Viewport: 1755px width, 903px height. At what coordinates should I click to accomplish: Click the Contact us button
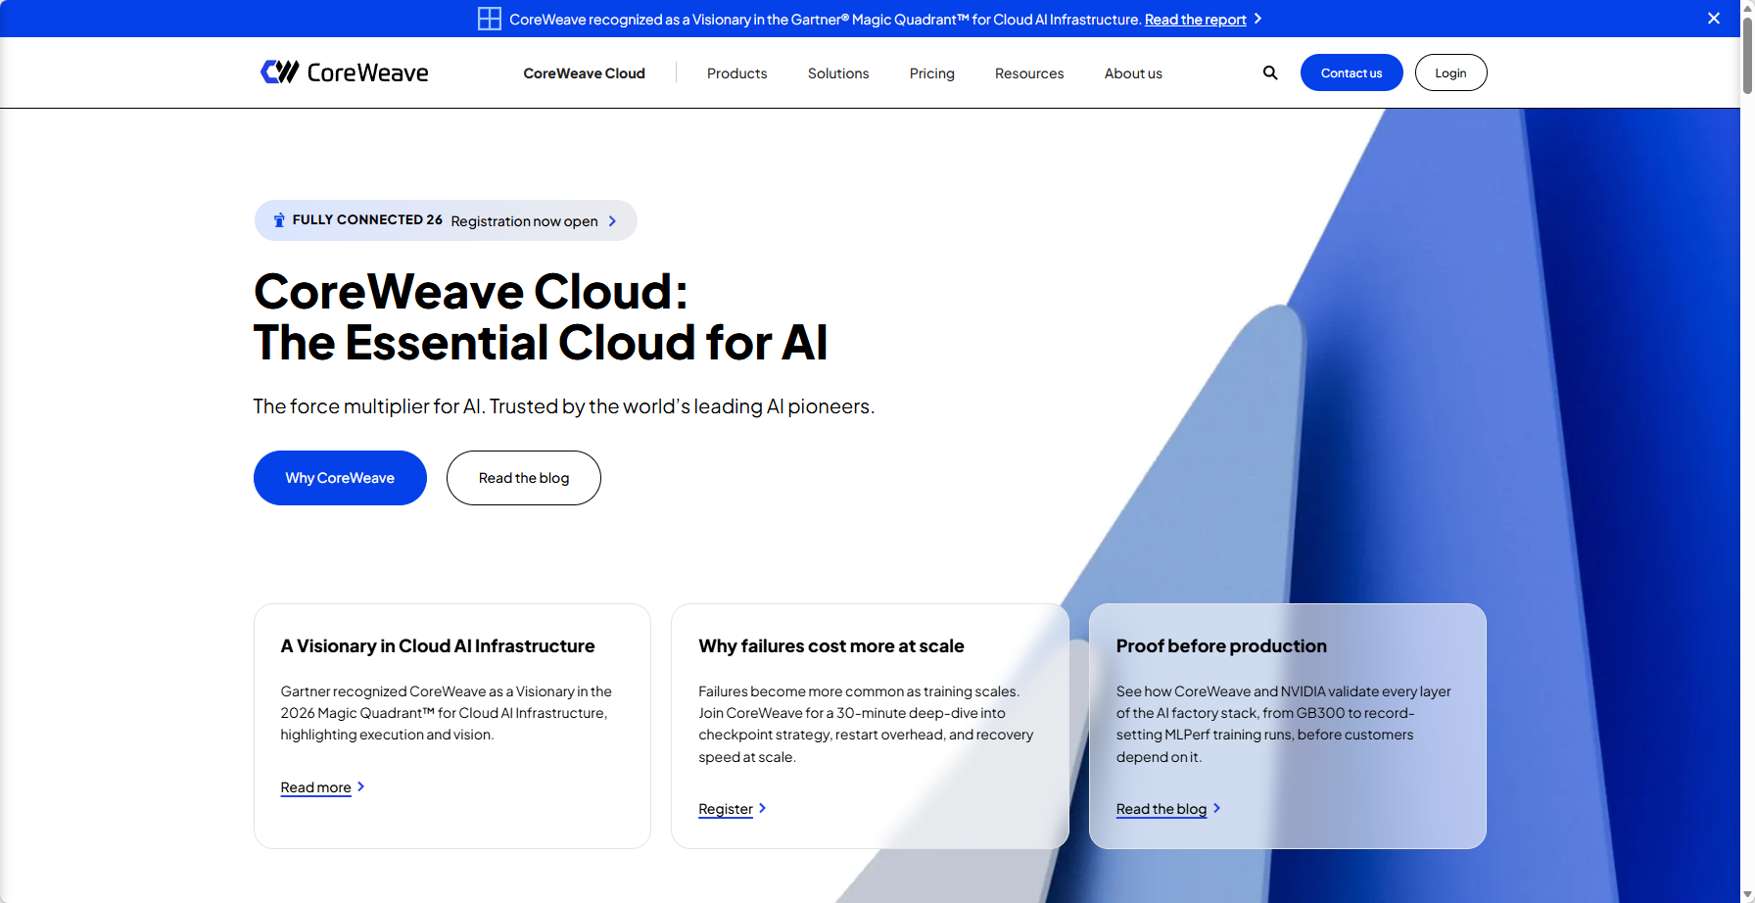(x=1352, y=72)
